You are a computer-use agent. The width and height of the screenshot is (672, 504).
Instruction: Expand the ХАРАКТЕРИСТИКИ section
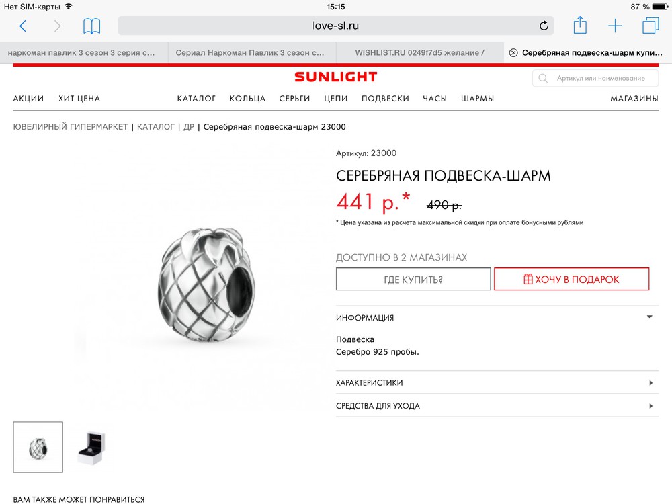click(x=497, y=382)
